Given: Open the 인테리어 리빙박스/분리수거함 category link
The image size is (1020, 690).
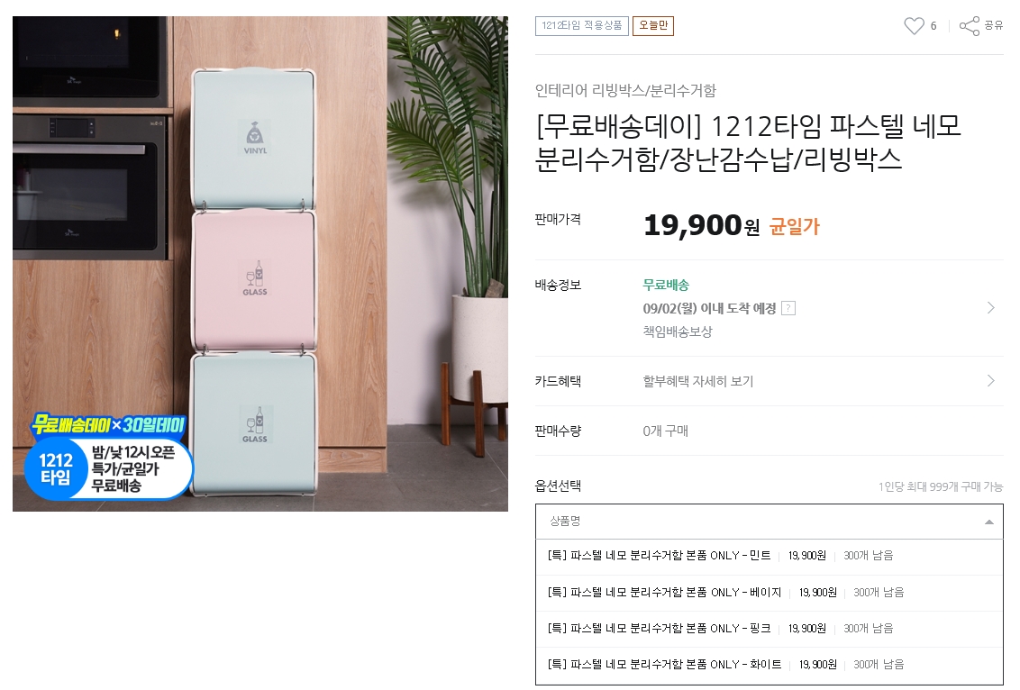Looking at the screenshot, I should tap(625, 90).
